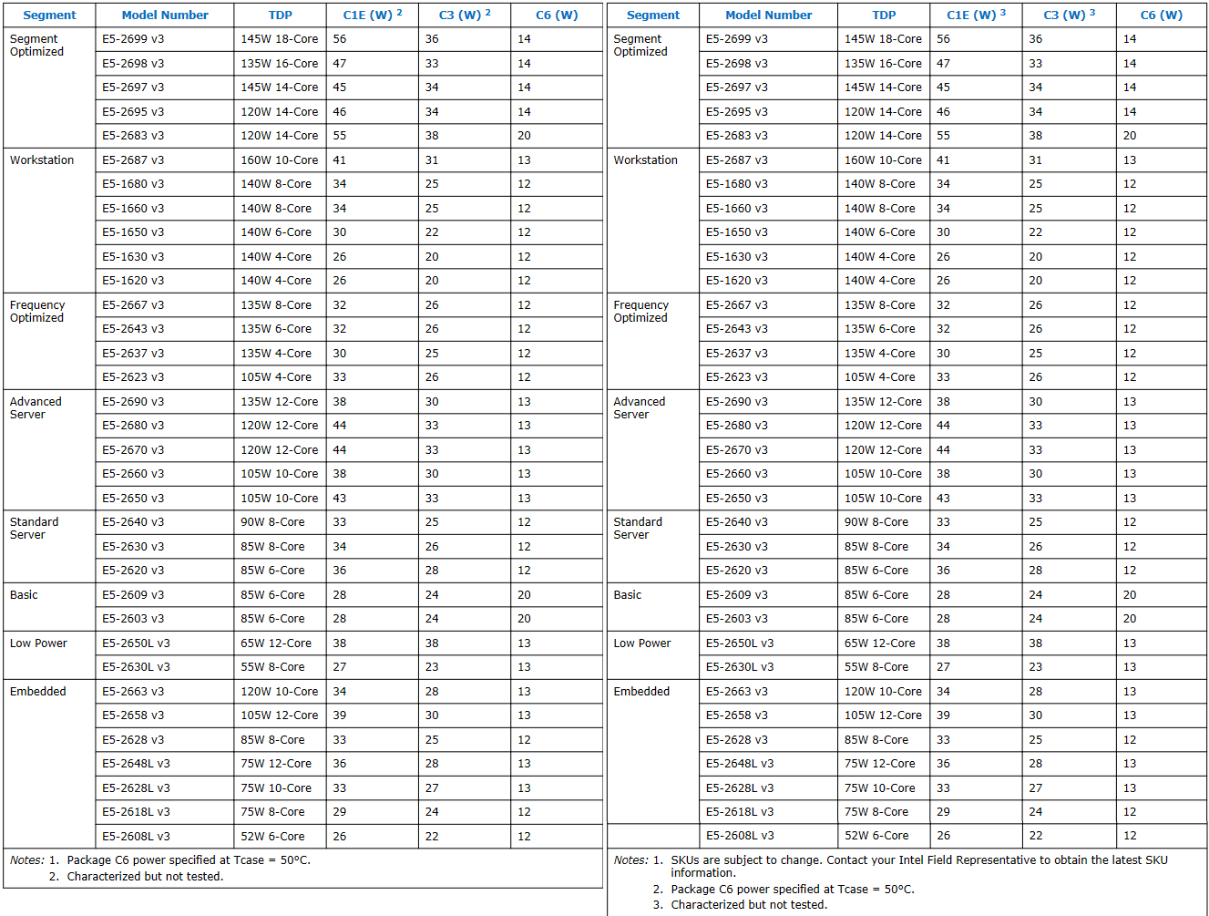This screenshot has height=916, width=1209.
Task: Click 'Low Power' segment in the right table
Action: pyautogui.click(x=642, y=643)
